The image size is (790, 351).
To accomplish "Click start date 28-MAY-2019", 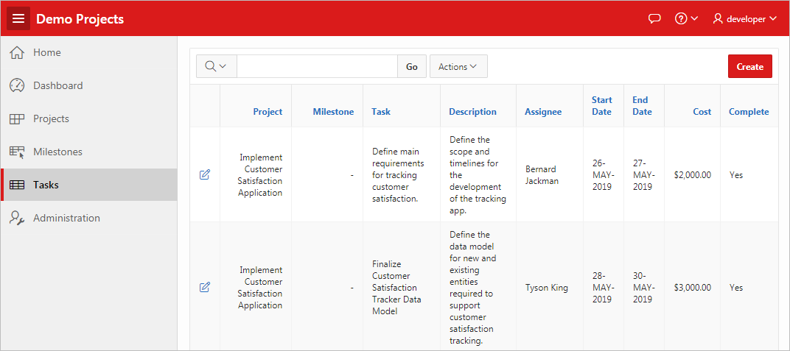I will [x=602, y=288].
